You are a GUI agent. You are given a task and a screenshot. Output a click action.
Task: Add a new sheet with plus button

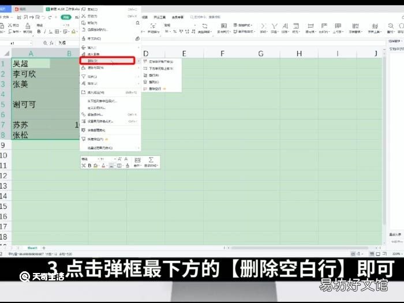[44, 248]
